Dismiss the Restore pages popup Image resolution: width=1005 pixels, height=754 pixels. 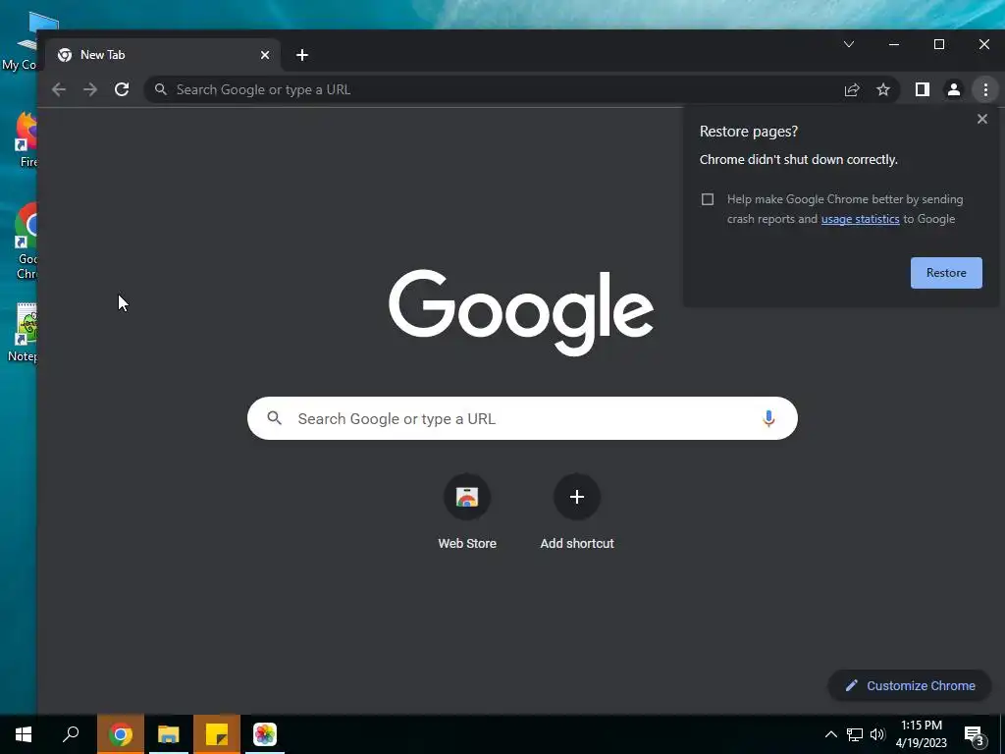pyautogui.click(x=981, y=119)
